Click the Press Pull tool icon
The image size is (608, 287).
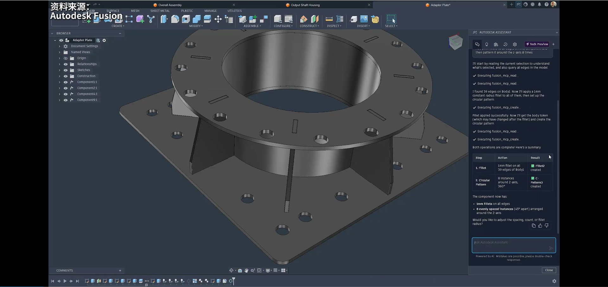tap(164, 19)
